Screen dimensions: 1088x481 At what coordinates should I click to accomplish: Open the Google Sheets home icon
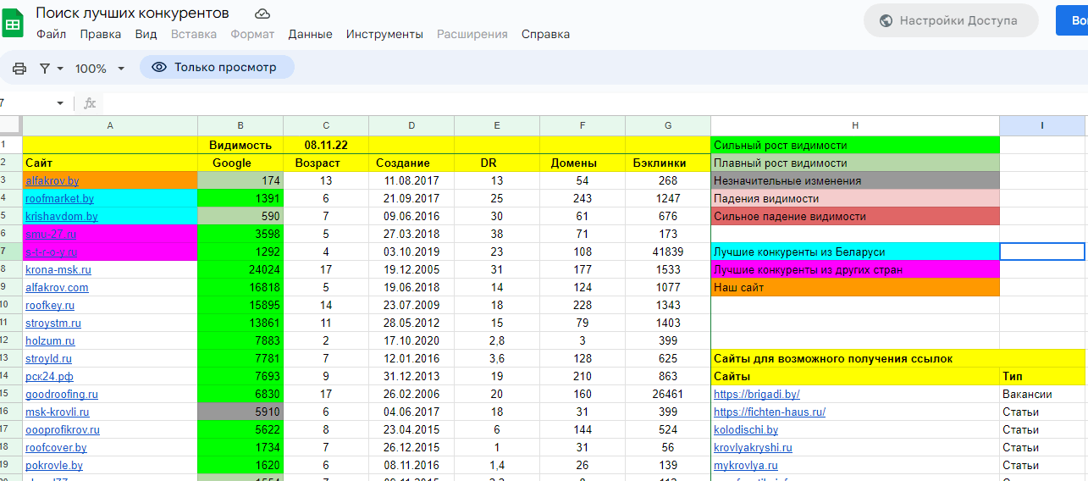[x=13, y=23]
